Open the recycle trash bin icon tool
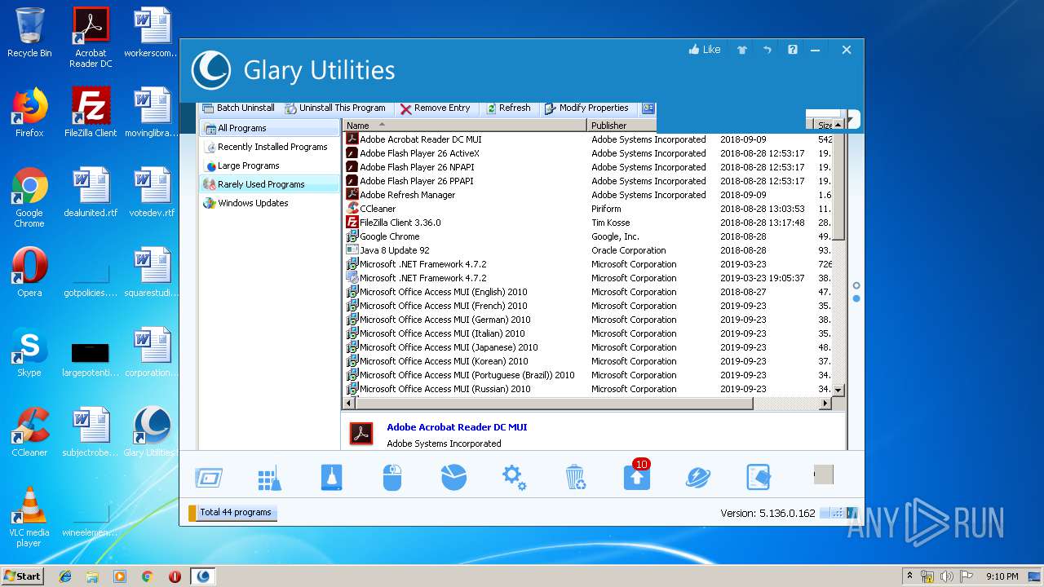 [576, 478]
